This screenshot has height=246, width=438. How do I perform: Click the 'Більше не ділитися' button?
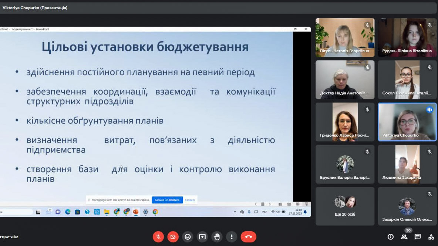click(167, 200)
